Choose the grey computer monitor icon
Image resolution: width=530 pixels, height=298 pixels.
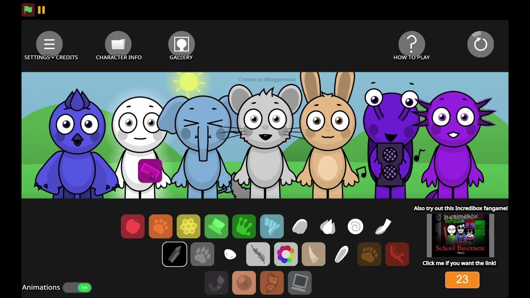pos(300,282)
